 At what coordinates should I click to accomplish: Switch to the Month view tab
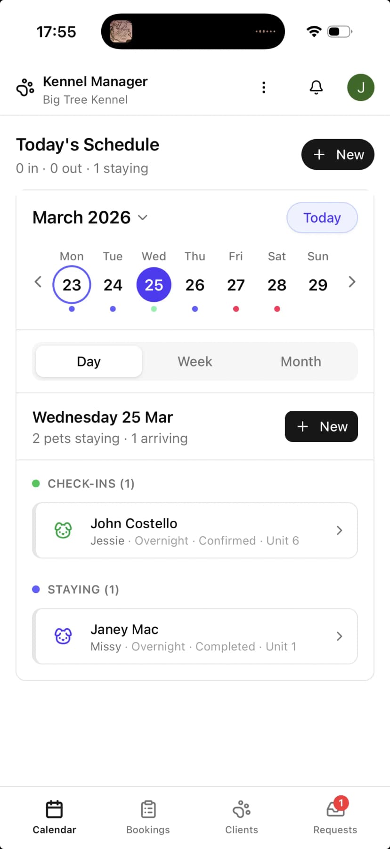[x=301, y=361]
